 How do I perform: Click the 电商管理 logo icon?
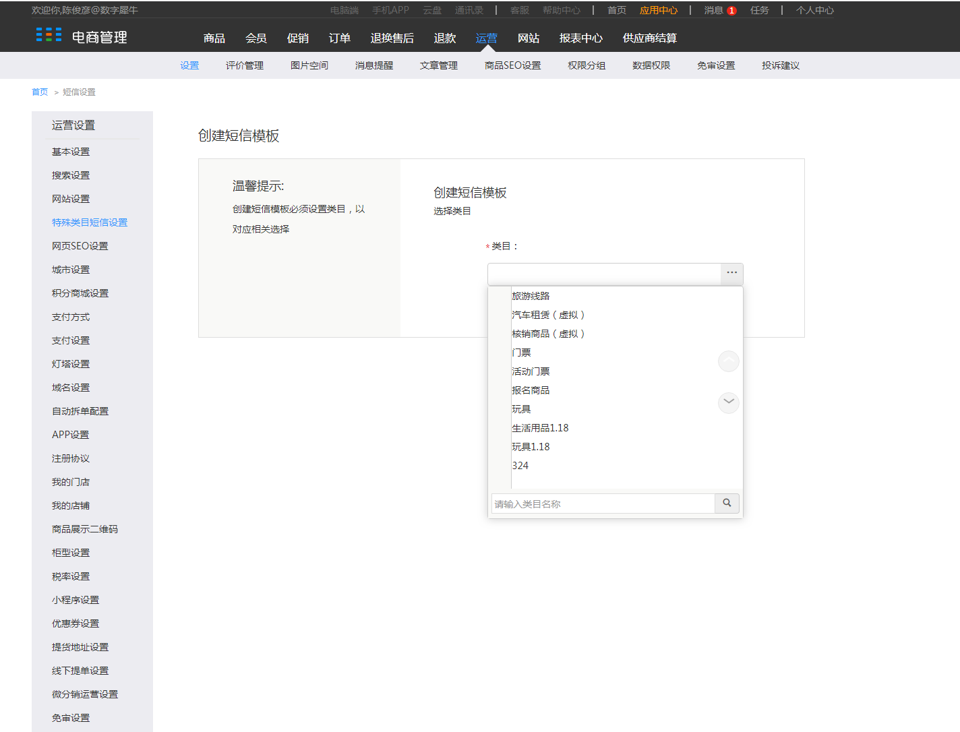pyautogui.click(x=49, y=35)
